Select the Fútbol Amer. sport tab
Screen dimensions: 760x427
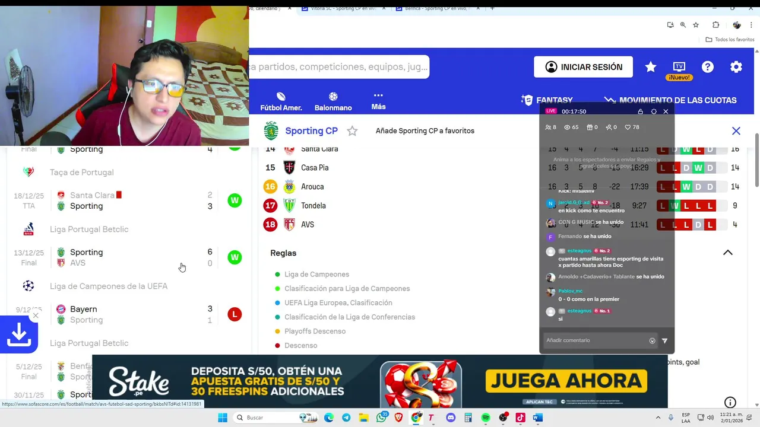click(x=281, y=102)
